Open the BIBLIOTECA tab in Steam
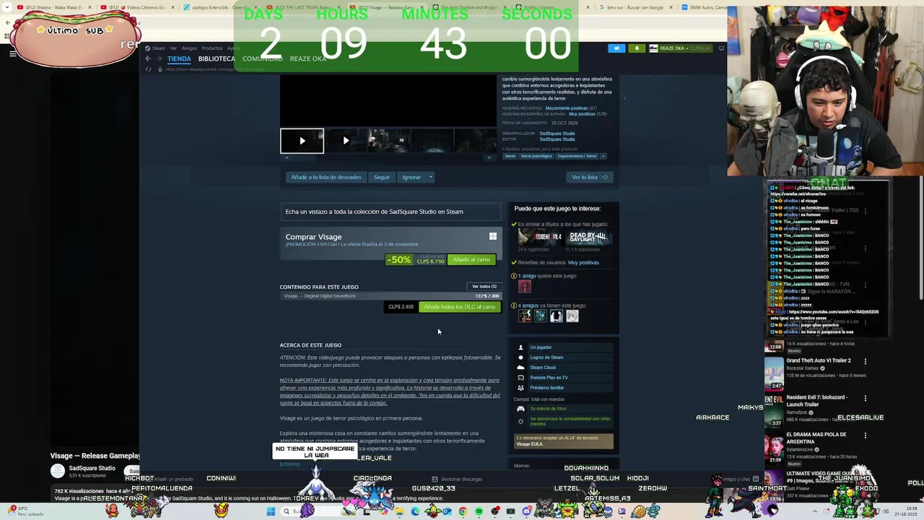Screen dimensions: 924x520 click(217, 58)
